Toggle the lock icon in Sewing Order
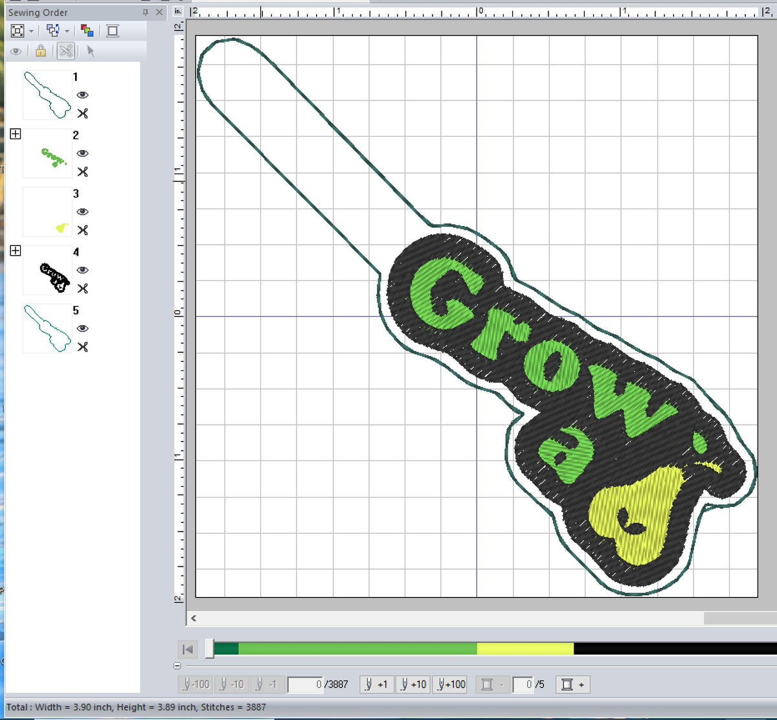This screenshot has height=720, width=777. coord(39,51)
